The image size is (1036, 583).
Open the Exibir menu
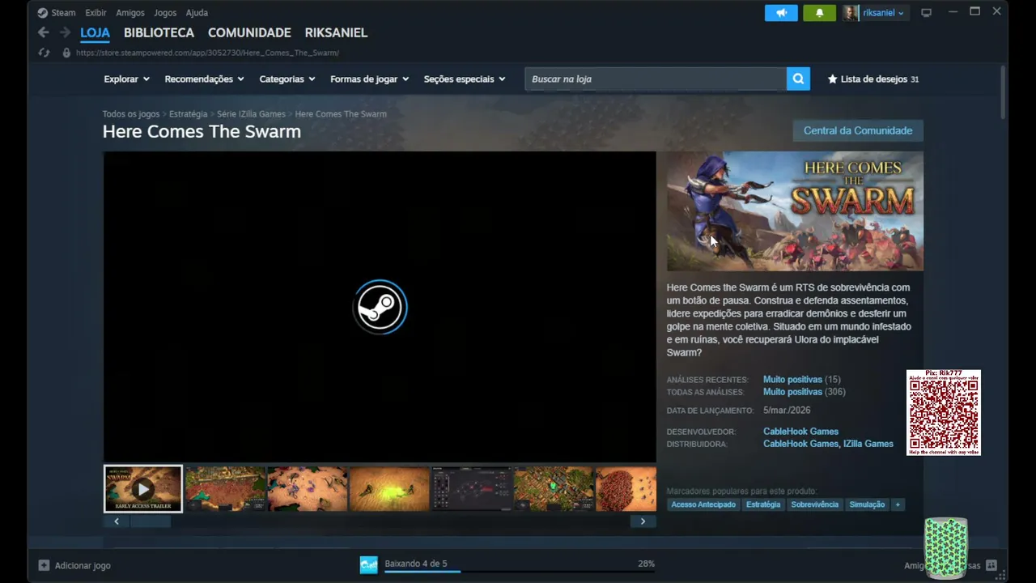(96, 13)
